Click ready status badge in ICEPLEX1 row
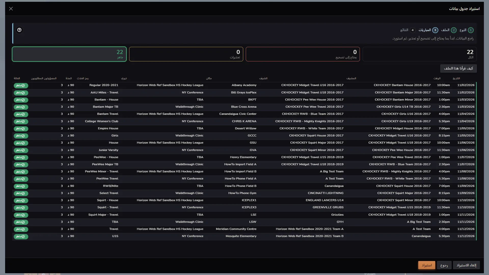489x275 pixels. tap(21, 200)
